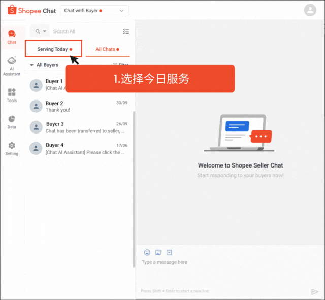Click Buyer 3 avatar
325x300 pixels.
pyautogui.click(x=36, y=127)
